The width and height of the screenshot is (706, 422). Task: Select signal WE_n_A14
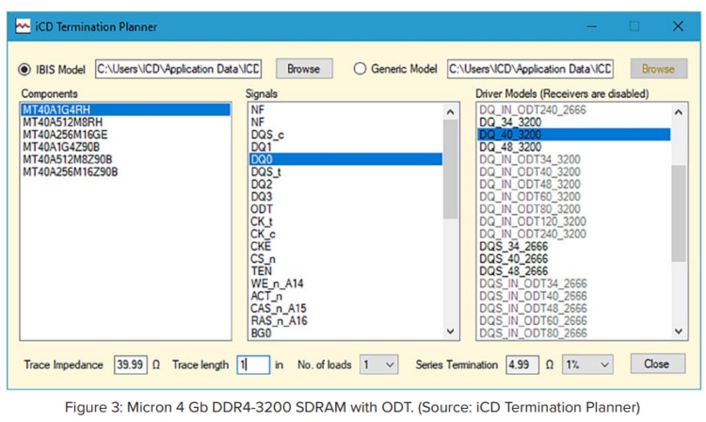coord(345,284)
